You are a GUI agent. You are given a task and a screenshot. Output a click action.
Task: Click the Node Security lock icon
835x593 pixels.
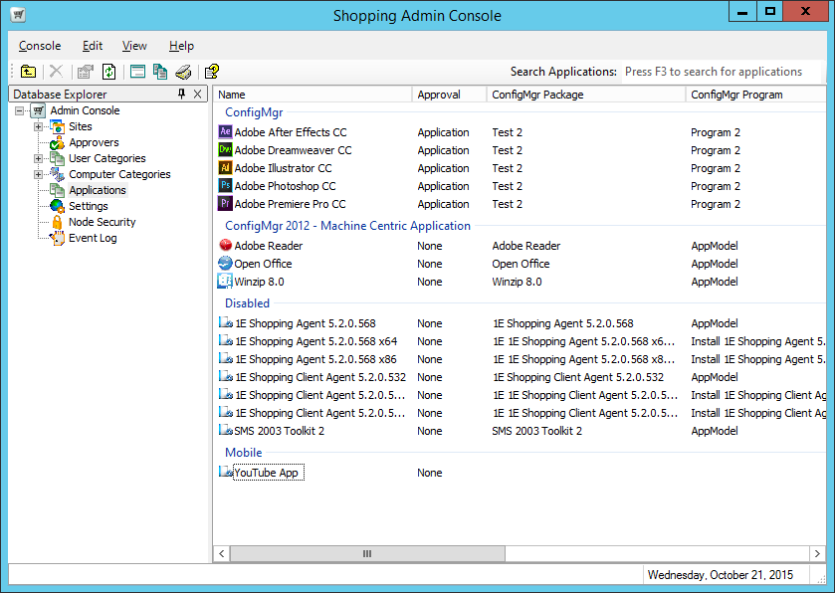click(58, 222)
